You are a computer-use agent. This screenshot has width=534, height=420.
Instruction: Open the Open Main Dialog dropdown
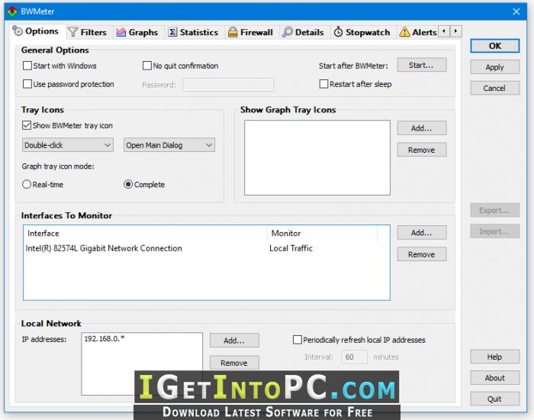point(169,145)
